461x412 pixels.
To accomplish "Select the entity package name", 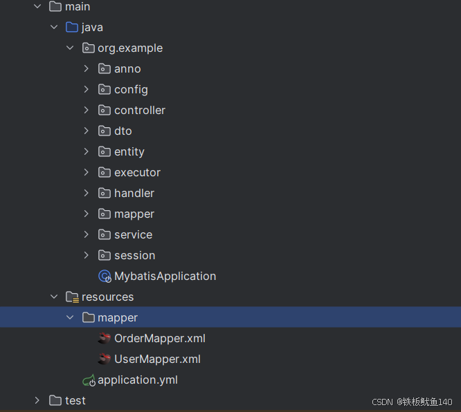I will [x=129, y=152].
